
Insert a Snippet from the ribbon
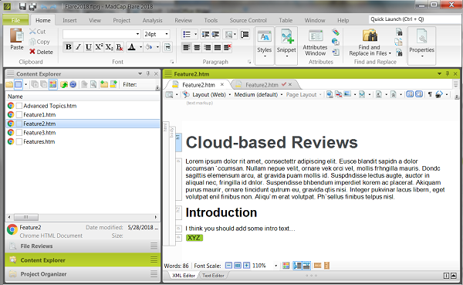click(286, 43)
